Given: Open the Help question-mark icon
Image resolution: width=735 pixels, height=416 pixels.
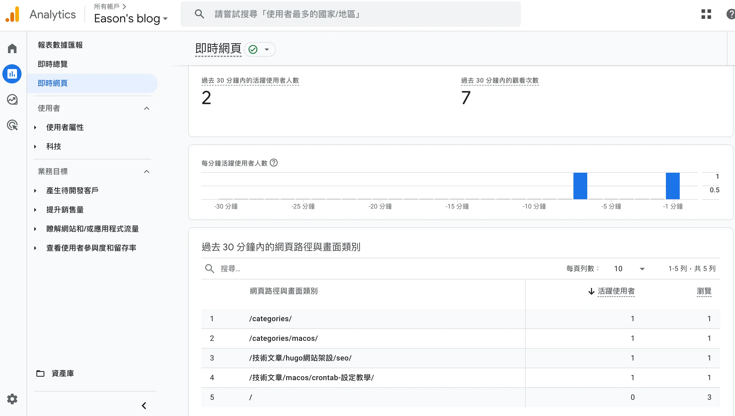Looking at the screenshot, I should [730, 14].
